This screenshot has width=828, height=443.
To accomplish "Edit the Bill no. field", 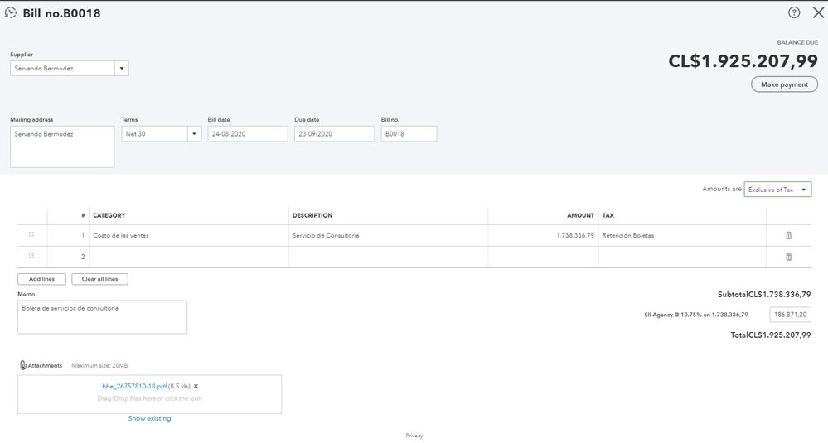I will (409, 134).
